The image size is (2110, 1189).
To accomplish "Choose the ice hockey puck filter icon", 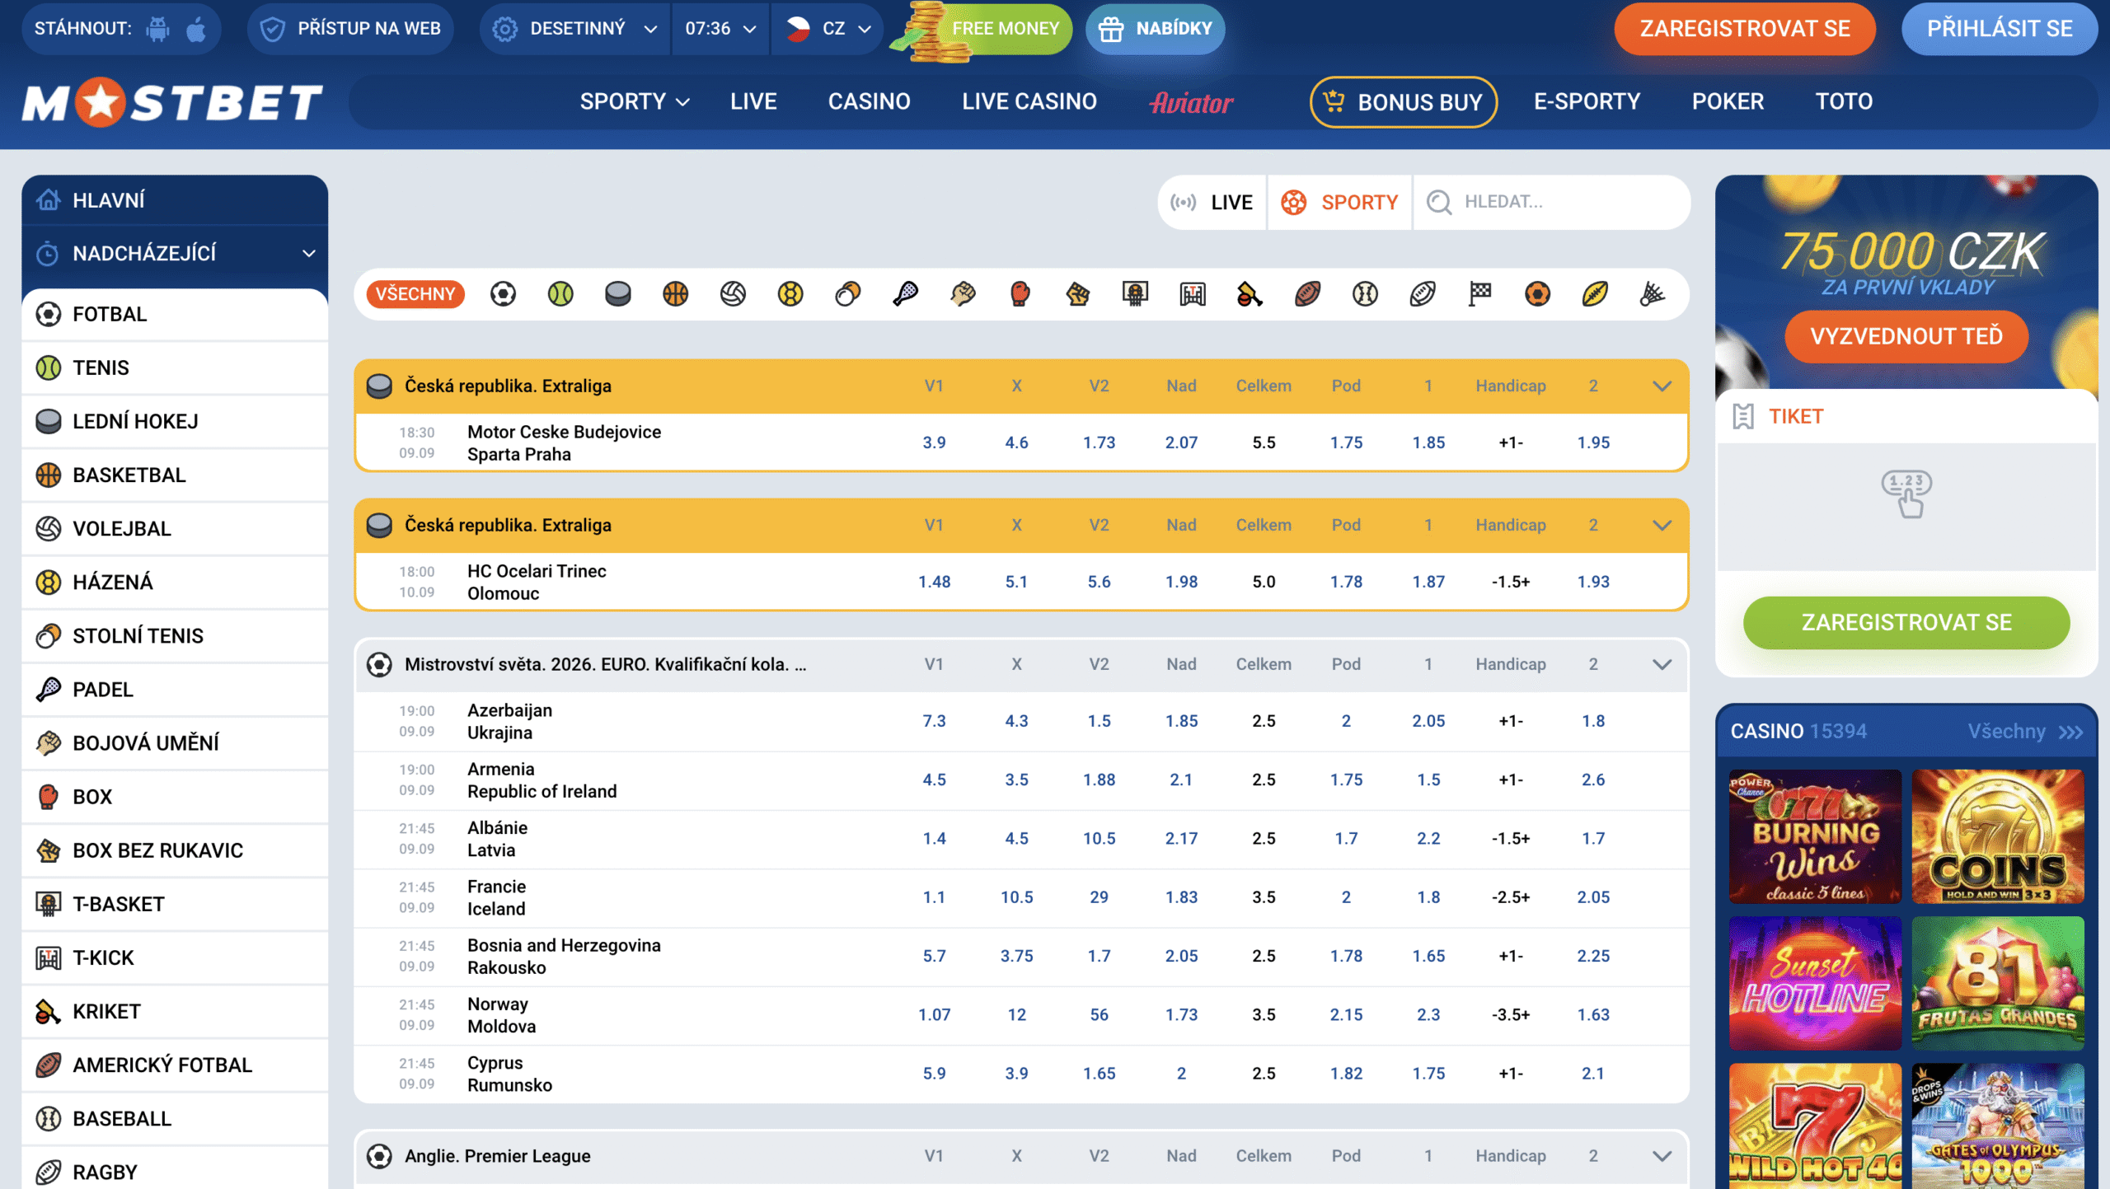I will point(617,294).
